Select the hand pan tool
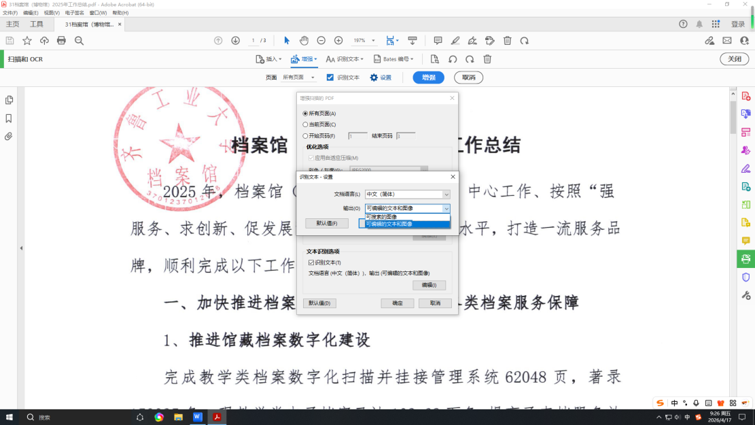 coord(304,41)
